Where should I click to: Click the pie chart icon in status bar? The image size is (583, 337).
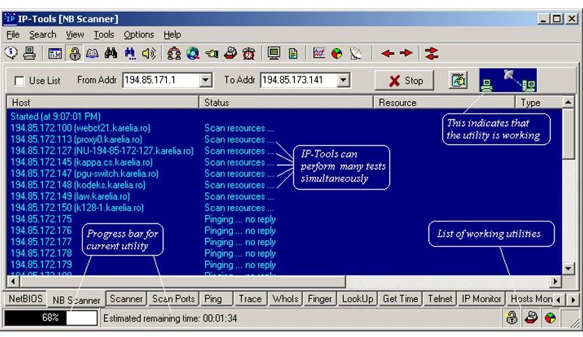[550, 318]
